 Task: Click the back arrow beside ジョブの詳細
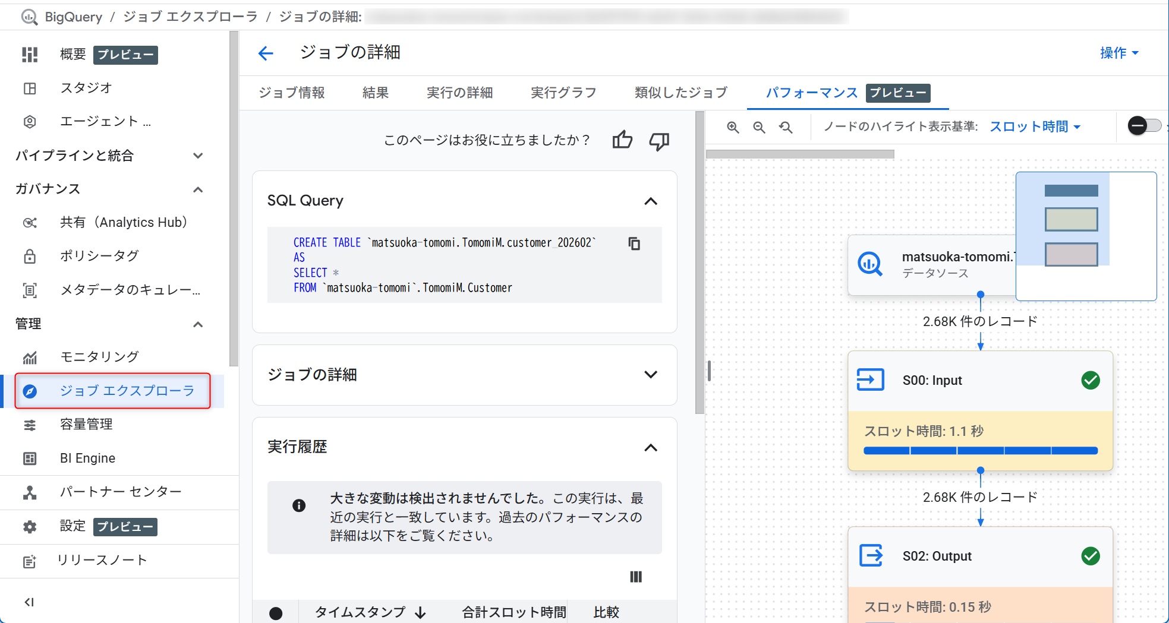click(266, 53)
